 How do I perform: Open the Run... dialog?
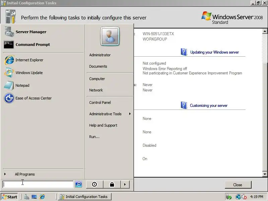coord(94,137)
